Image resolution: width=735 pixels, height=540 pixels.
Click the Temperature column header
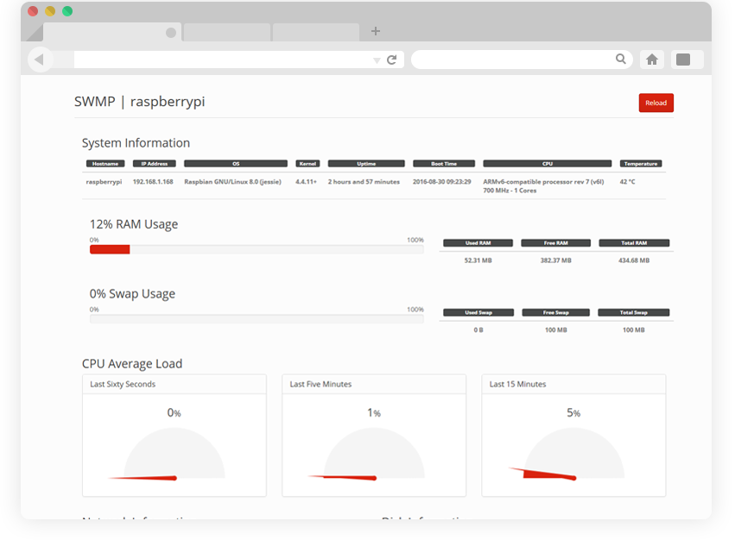coord(640,163)
